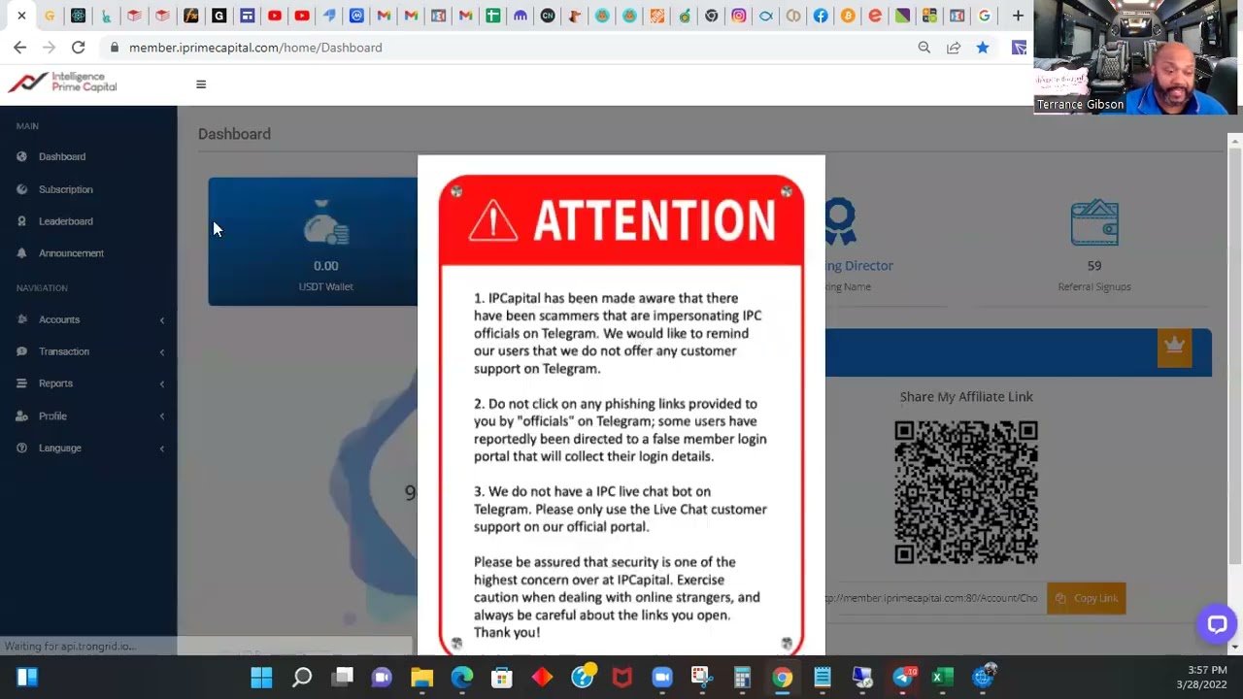This screenshot has width=1243, height=699.
Task: Open Announcement in the sidebar
Action: click(71, 253)
